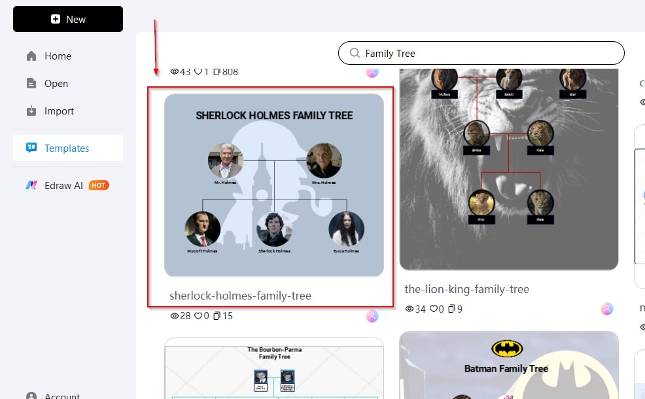The height and width of the screenshot is (399, 645).
Task: Click the Account avatar icon
Action: 31,396
